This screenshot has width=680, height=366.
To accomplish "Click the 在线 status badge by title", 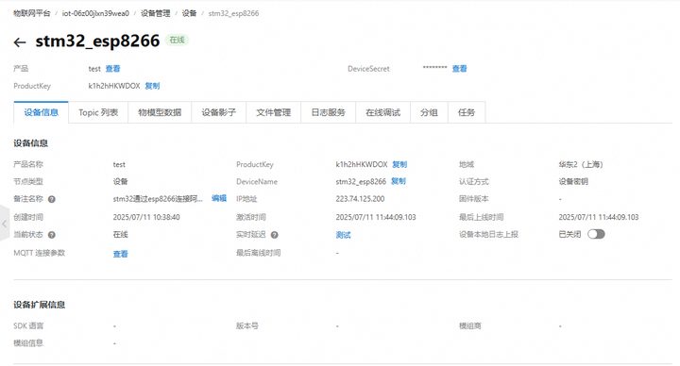I will 177,40.
